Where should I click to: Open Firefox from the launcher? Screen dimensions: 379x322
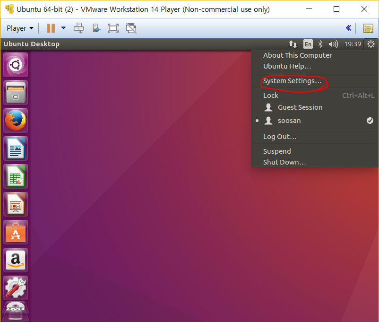coord(16,121)
